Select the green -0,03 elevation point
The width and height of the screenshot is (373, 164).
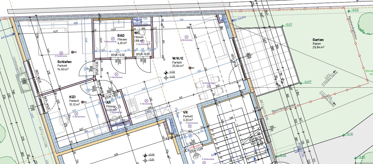(349, 11)
